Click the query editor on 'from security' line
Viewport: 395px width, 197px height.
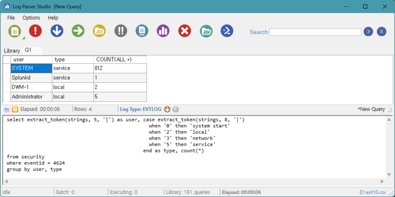[x=26, y=157]
